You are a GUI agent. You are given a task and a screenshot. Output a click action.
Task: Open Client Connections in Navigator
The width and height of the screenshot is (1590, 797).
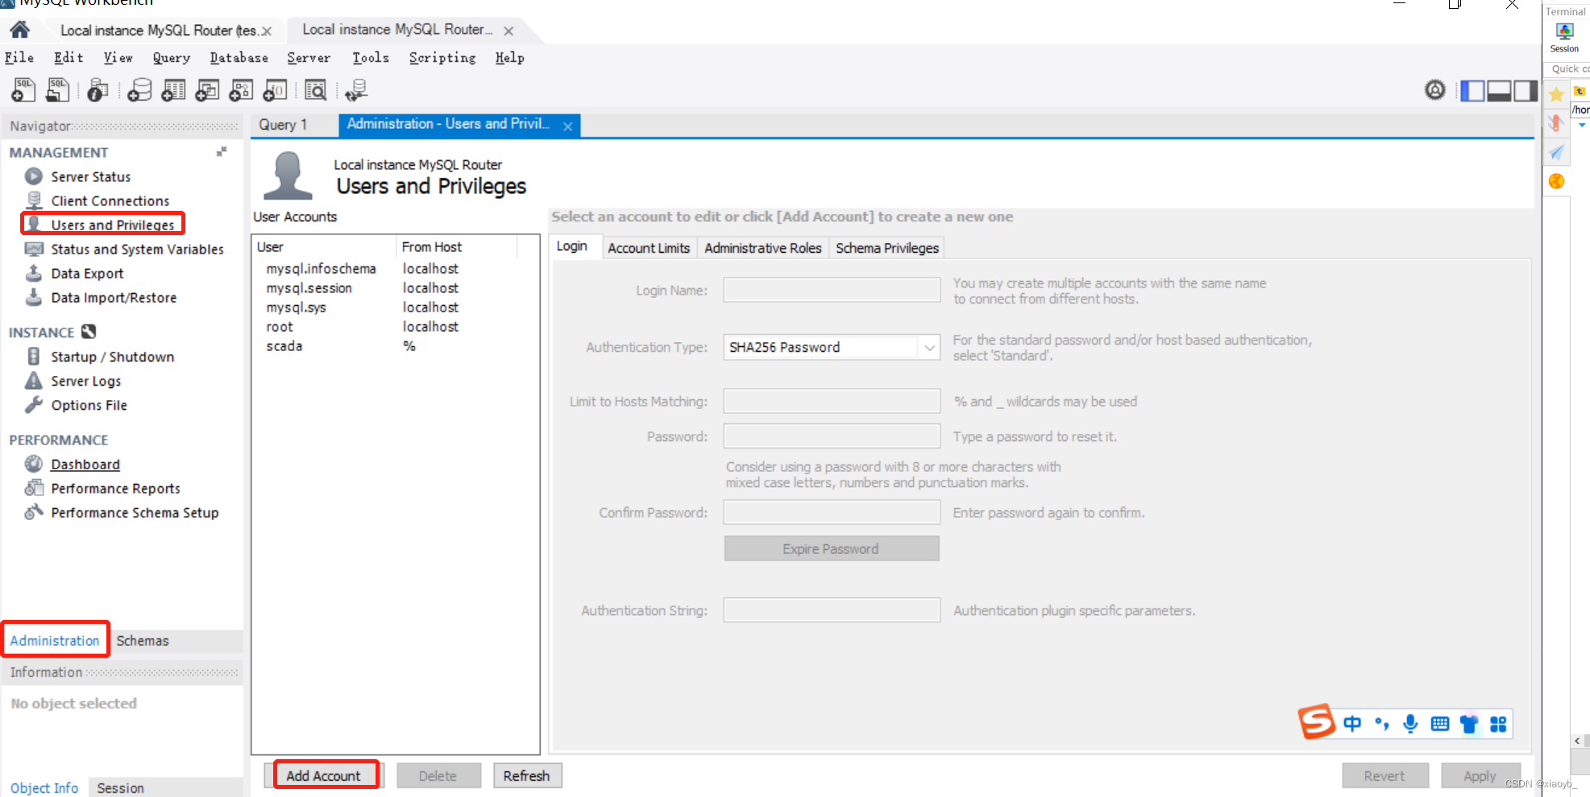pyautogui.click(x=110, y=200)
